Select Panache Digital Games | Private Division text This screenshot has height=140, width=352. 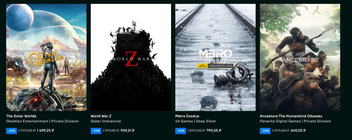[x=295, y=121]
